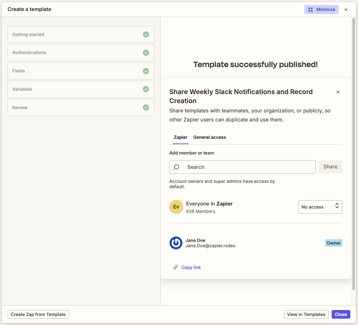Select the checkmark next to Fields
Image resolution: width=358 pixels, height=325 pixels.
pyautogui.click(x=146, y=71)
